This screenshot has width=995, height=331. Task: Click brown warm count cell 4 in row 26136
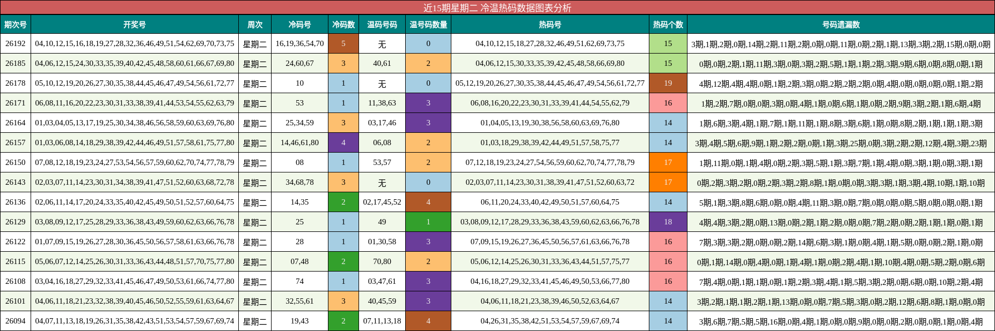[x=428, y=202]
